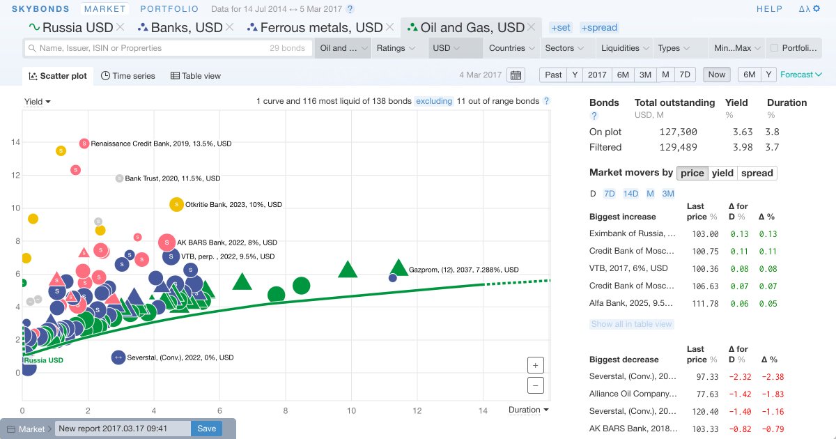
Task: Expand the Forecast dropdown
Action: coord(801,75)
